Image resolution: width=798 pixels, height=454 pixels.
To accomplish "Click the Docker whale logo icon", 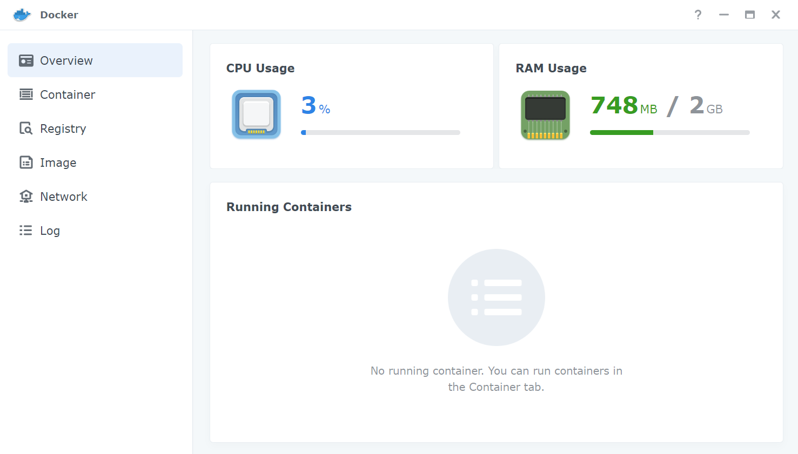I will [22, 15].
